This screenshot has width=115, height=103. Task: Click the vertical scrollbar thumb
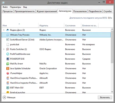click(x=112, y=47)
